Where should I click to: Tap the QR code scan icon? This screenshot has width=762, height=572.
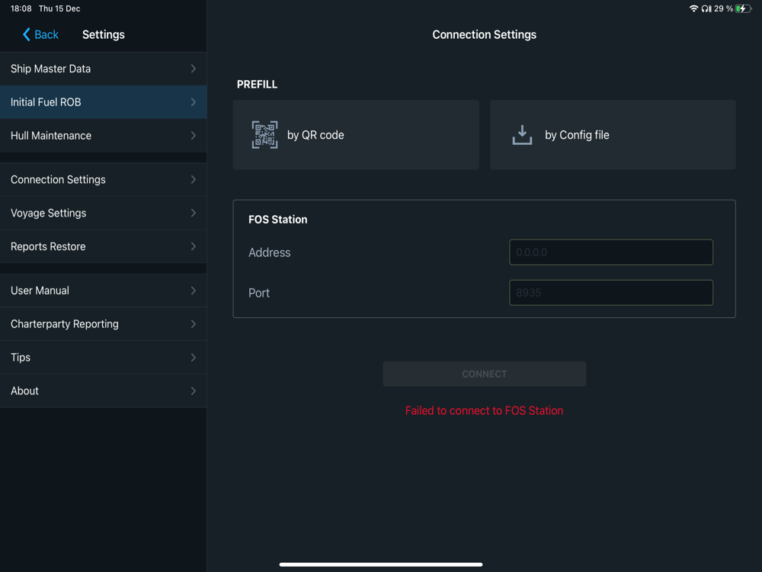(x=265, y=135)
